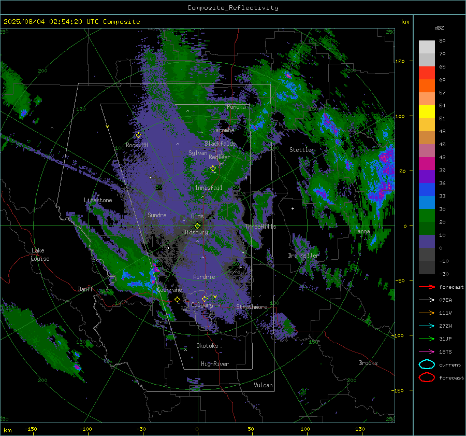
Task: Click the Airdrie city label
Action: [204, 277]
